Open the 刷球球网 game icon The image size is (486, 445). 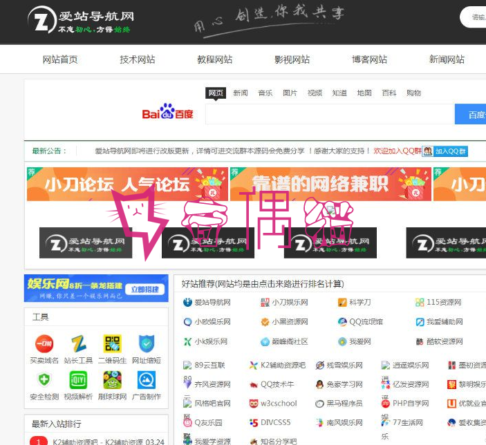pyautogui.click(x=112, y=379)
